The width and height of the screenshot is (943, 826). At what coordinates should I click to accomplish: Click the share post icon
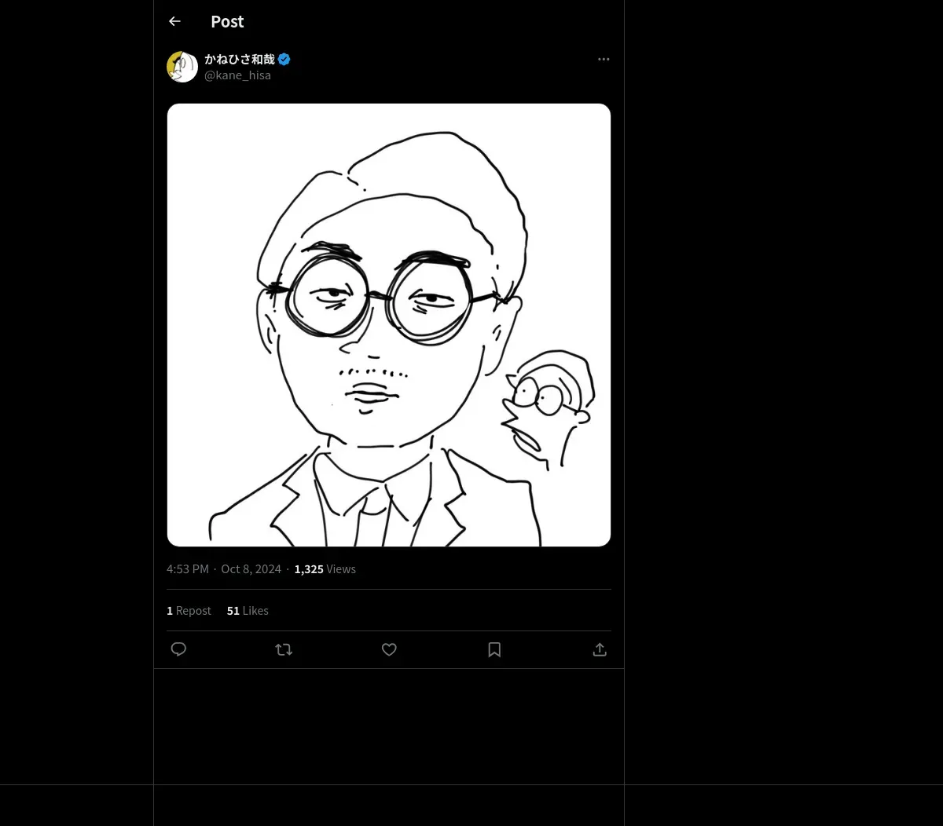pyautogui.click(x=600, y=649)
